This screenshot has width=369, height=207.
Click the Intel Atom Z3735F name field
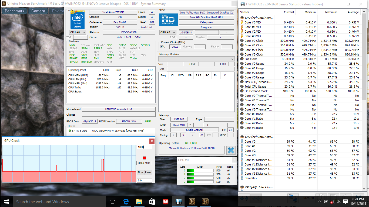[x=113, y=12]
